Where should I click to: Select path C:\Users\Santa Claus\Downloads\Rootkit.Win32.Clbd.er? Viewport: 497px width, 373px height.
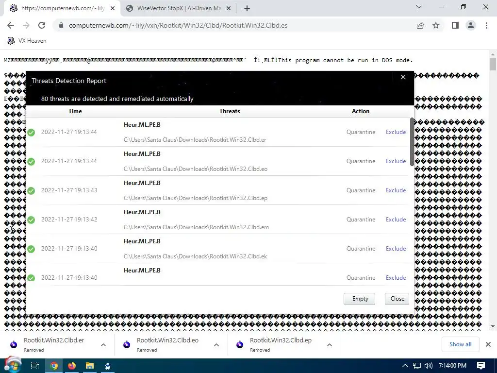(195, 140)
